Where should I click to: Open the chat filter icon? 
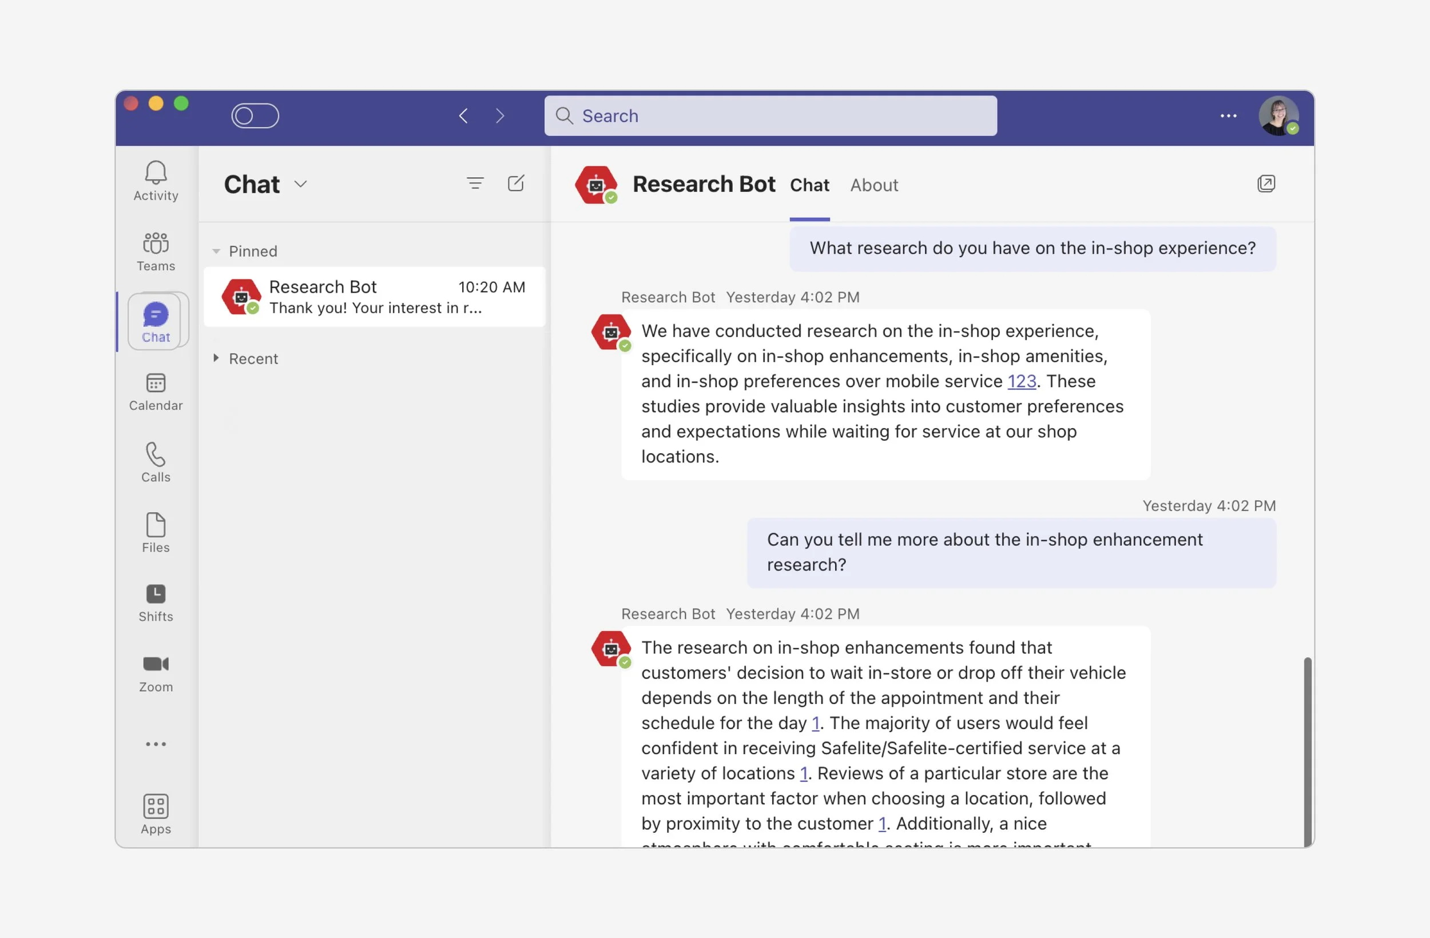[475, 183]
